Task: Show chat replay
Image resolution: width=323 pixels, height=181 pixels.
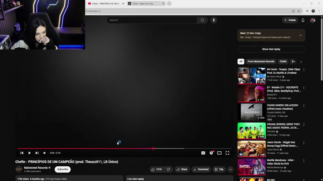Action: point(271,49)
